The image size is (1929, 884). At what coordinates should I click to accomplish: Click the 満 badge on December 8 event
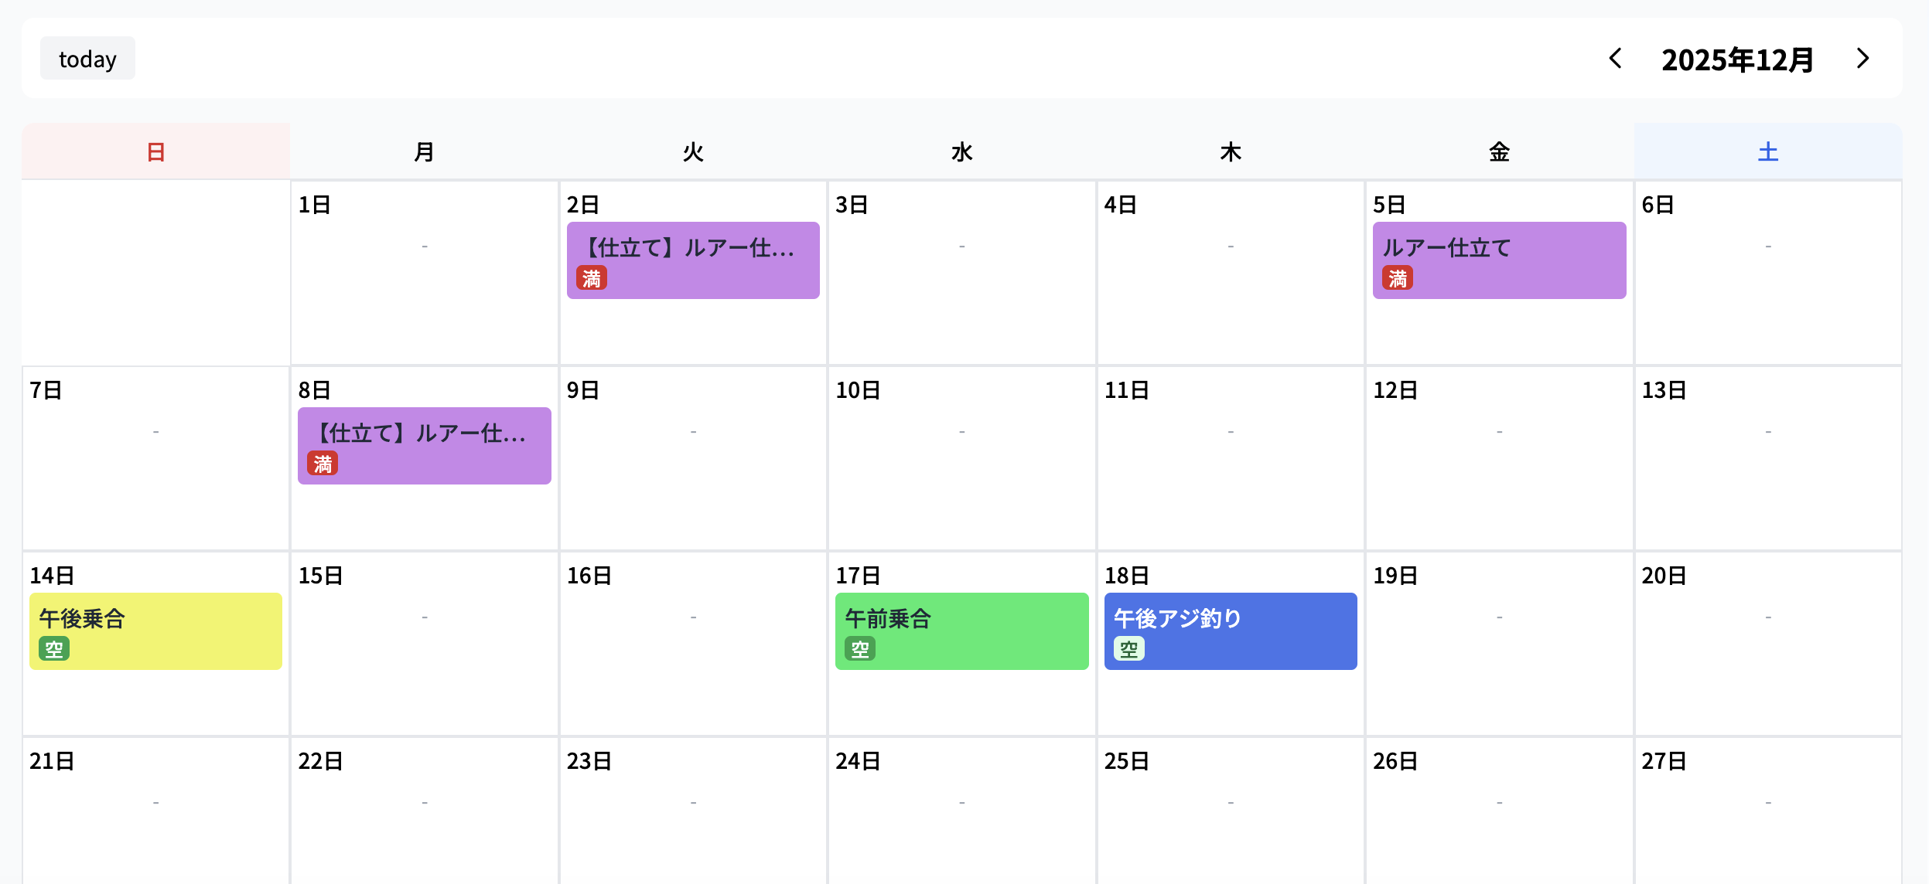pyautogui.click(x=323, y=464)
